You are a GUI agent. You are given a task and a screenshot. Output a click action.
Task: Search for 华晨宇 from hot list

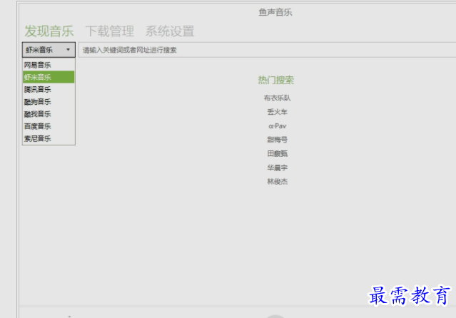277,168
